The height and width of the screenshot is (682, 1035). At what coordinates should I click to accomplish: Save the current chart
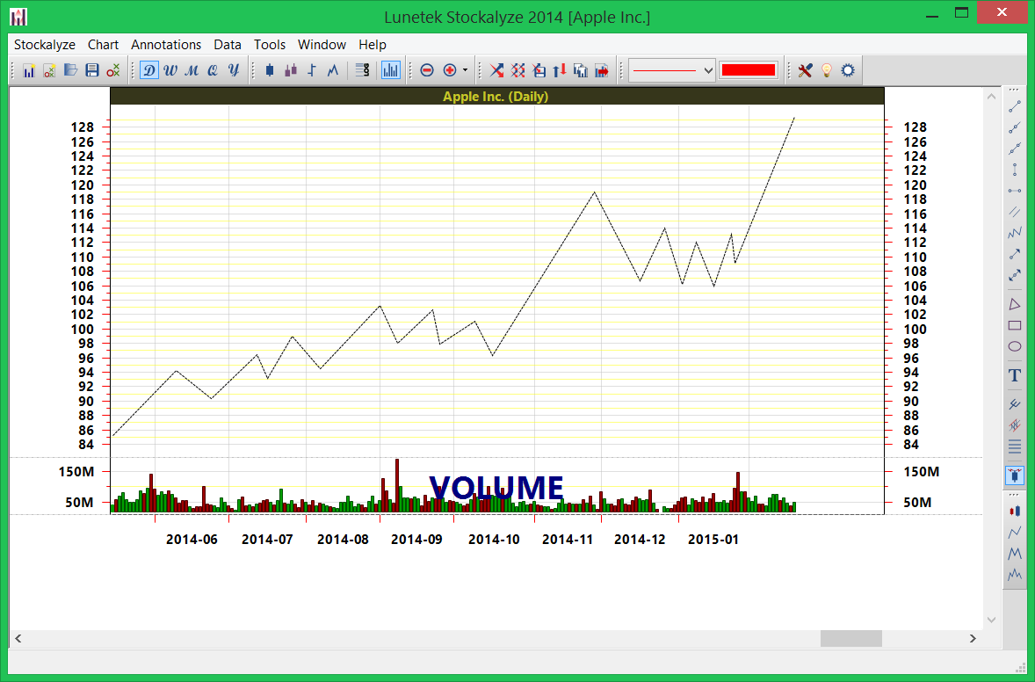pos(91,69)
